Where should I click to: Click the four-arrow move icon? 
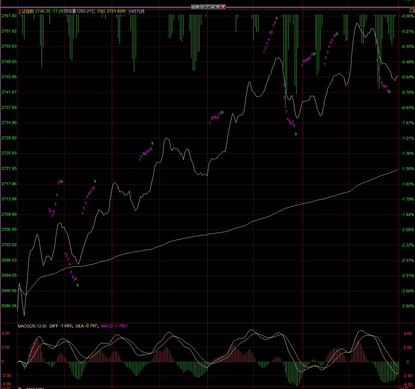point(202,7)
